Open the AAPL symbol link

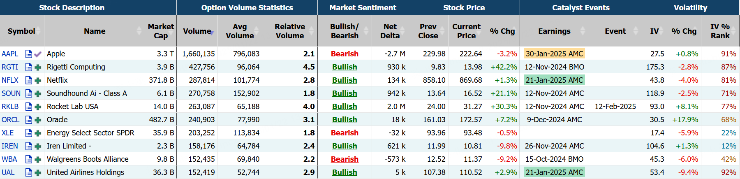(x=10, y=54)
